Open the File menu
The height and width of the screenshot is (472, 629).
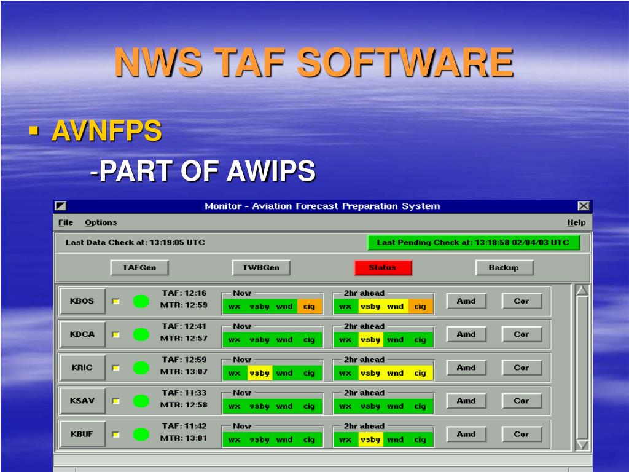coord(66,222)
